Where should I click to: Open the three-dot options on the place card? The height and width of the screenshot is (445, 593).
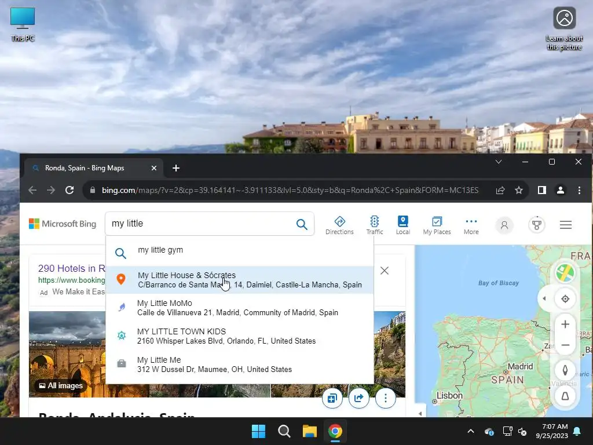385,398
